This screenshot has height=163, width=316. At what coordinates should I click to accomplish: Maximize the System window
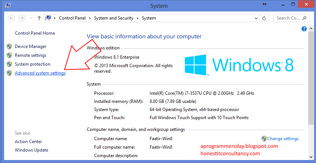tap(293, 4)
